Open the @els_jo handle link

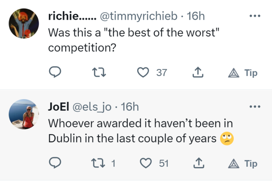89,107
